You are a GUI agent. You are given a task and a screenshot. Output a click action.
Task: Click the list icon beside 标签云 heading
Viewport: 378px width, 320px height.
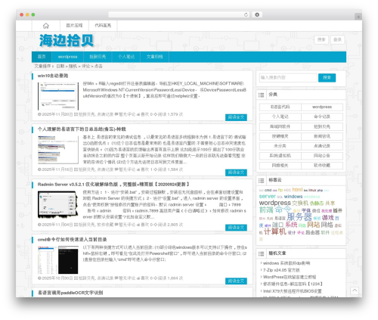coord(262,180)
